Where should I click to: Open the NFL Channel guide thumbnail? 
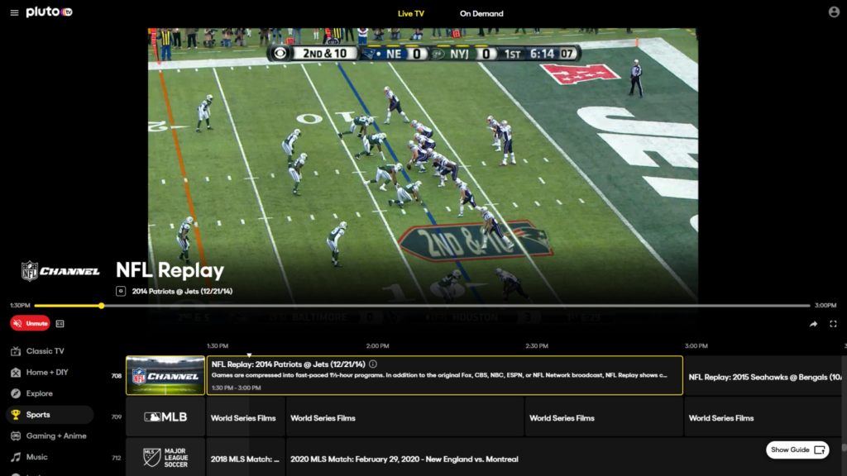tap(165, 376)
